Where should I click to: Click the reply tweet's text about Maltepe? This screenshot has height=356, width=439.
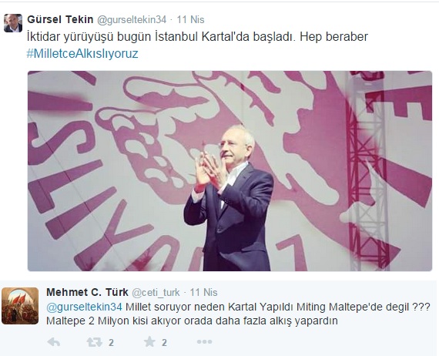tap(238, 314)
